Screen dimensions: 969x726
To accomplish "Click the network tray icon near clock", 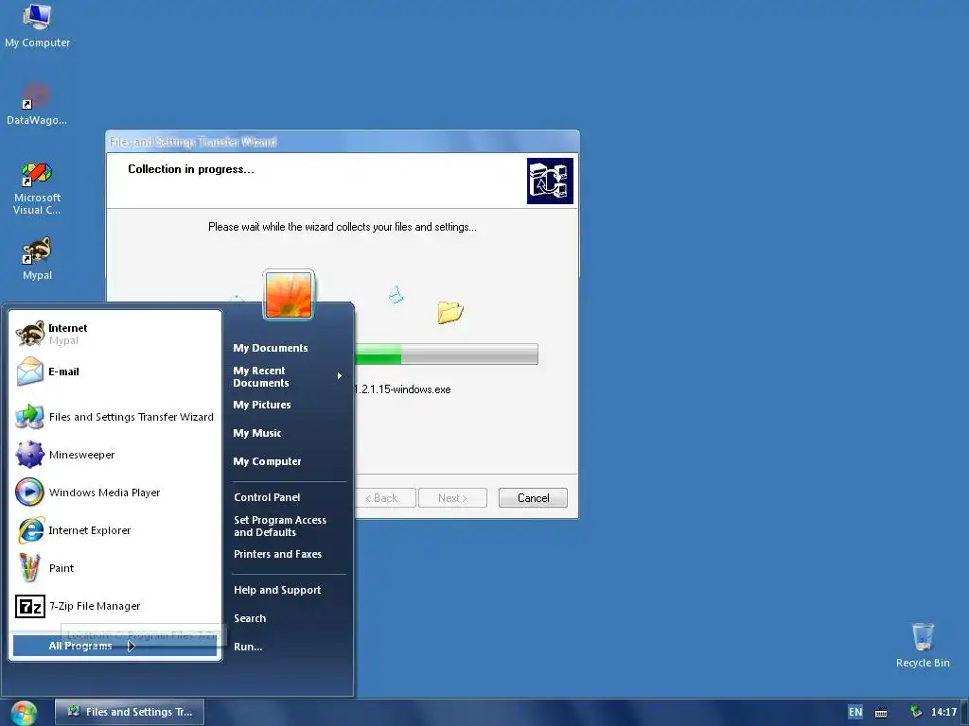I will click(916, 712).
